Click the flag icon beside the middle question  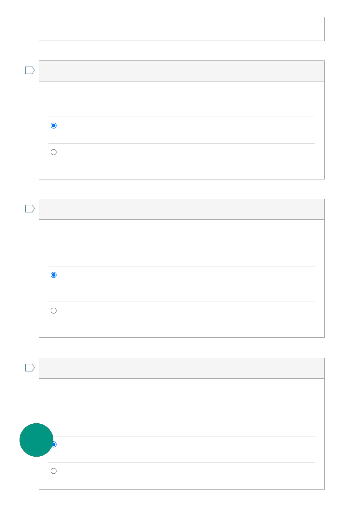point(30,209)
